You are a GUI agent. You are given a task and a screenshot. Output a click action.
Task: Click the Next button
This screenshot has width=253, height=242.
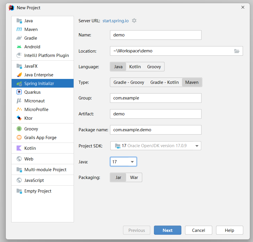pos(168,230)
